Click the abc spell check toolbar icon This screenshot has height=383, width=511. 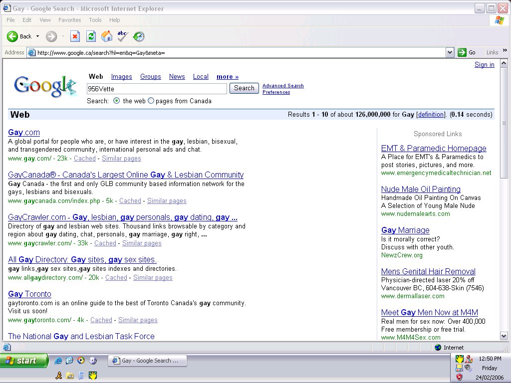pos(123,36)
